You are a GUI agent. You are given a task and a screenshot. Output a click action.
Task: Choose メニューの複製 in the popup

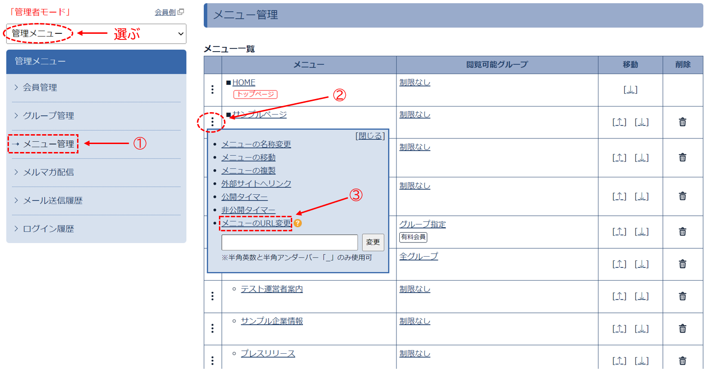click(x=249, y=170)
